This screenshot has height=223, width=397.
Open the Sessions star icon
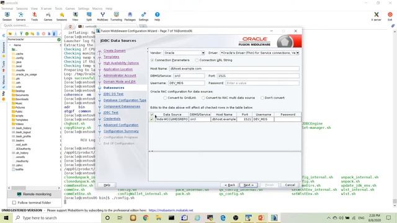[x=61, y=16]
